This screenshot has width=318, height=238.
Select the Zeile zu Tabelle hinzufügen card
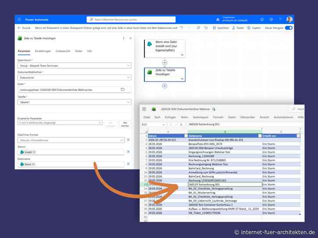[x=164, y=75]
